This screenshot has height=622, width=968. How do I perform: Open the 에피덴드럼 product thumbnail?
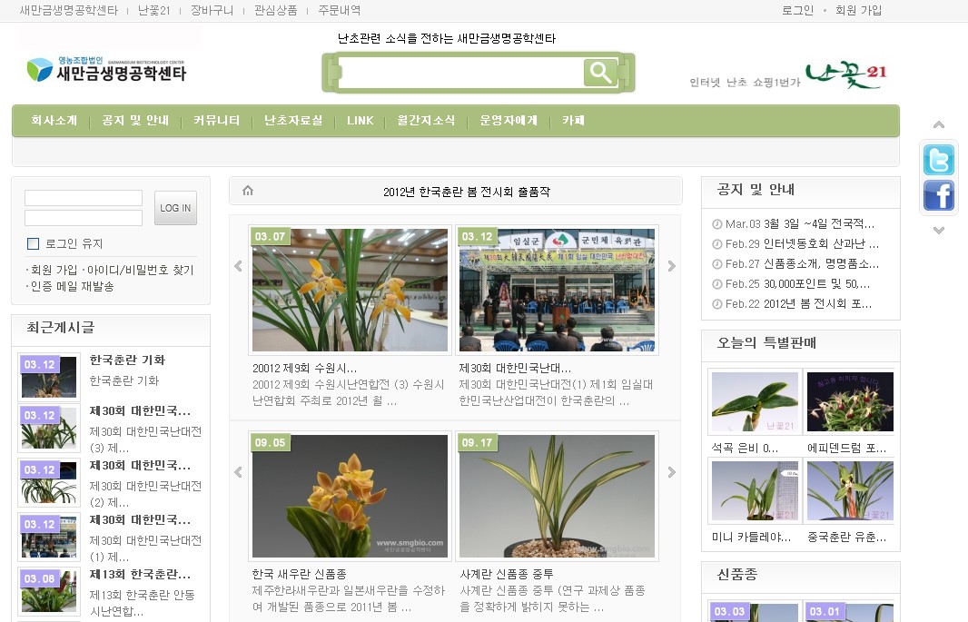850,401
